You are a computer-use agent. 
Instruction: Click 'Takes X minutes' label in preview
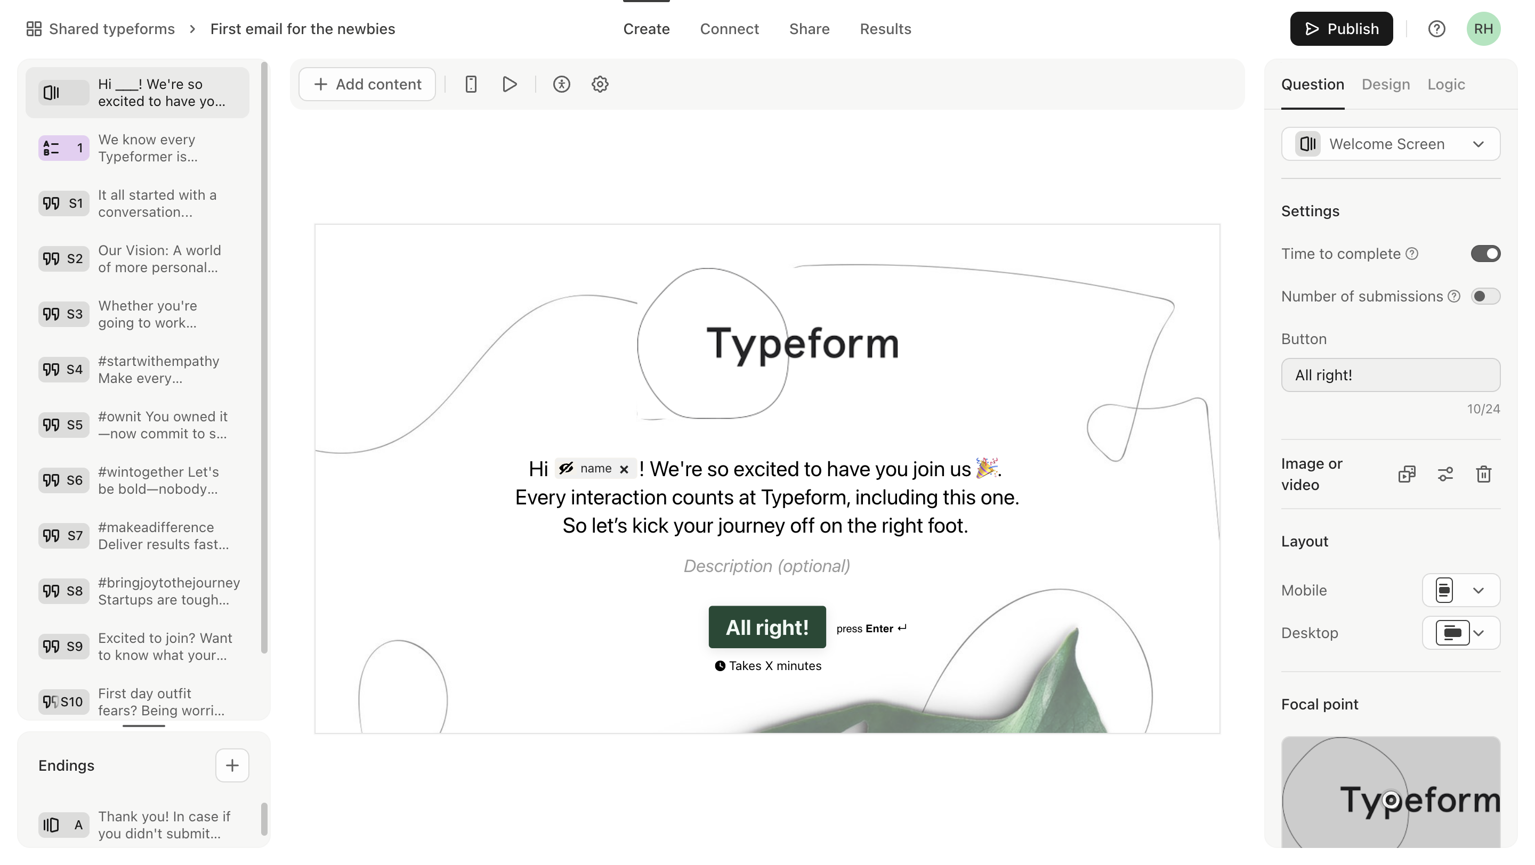pos(768,666)
